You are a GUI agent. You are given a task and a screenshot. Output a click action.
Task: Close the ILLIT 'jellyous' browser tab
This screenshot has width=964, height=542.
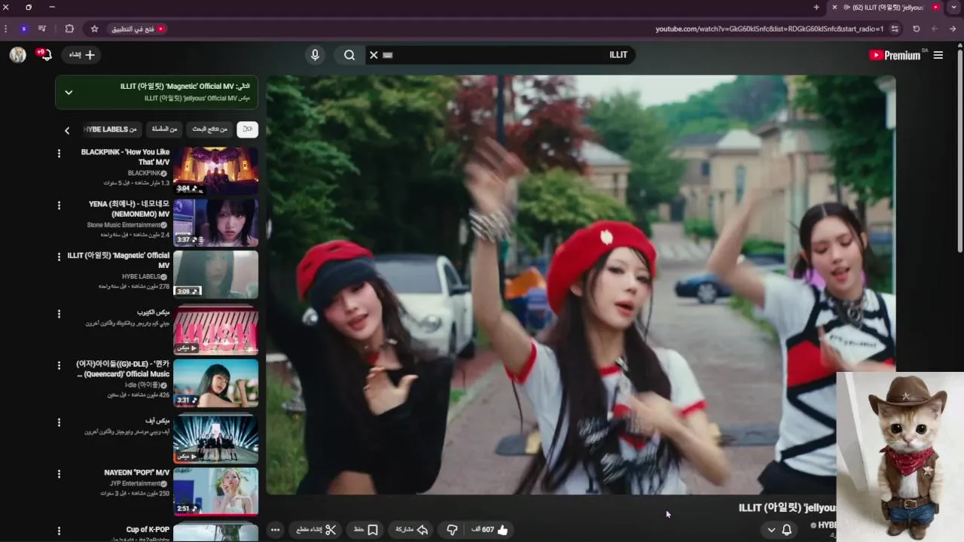tap(834, 8)
